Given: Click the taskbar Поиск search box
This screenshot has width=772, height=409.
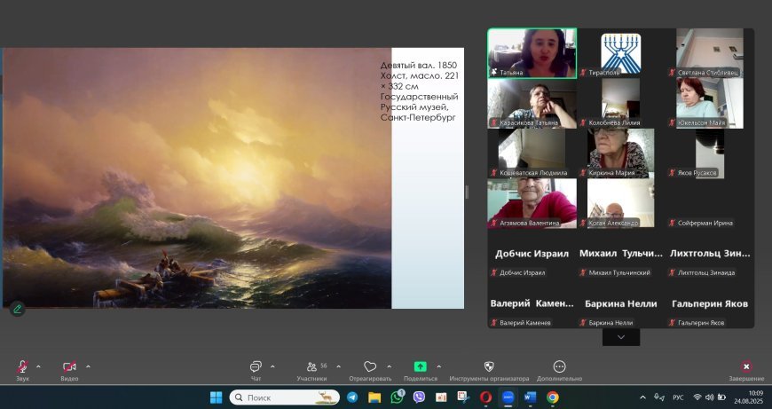Looking at the screenshot, I should tap(285, 397).
